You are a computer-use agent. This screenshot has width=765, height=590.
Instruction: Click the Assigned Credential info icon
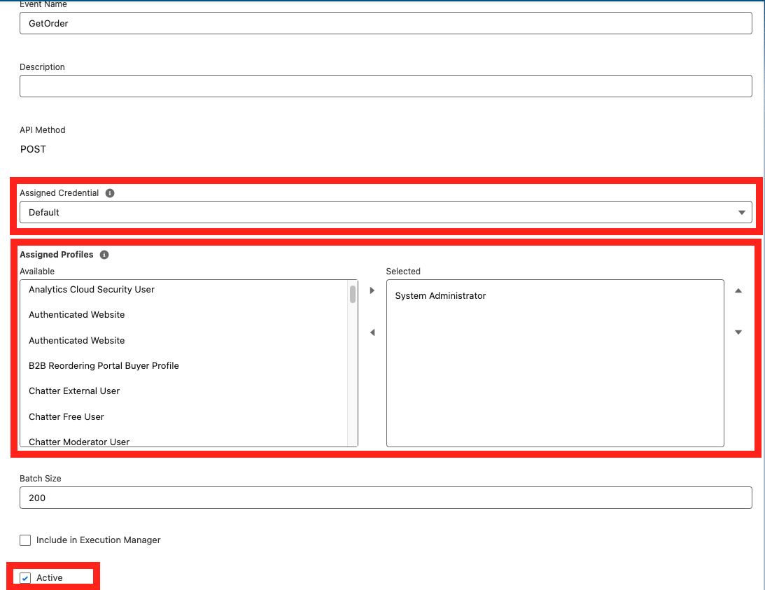(x=110, y=193)
